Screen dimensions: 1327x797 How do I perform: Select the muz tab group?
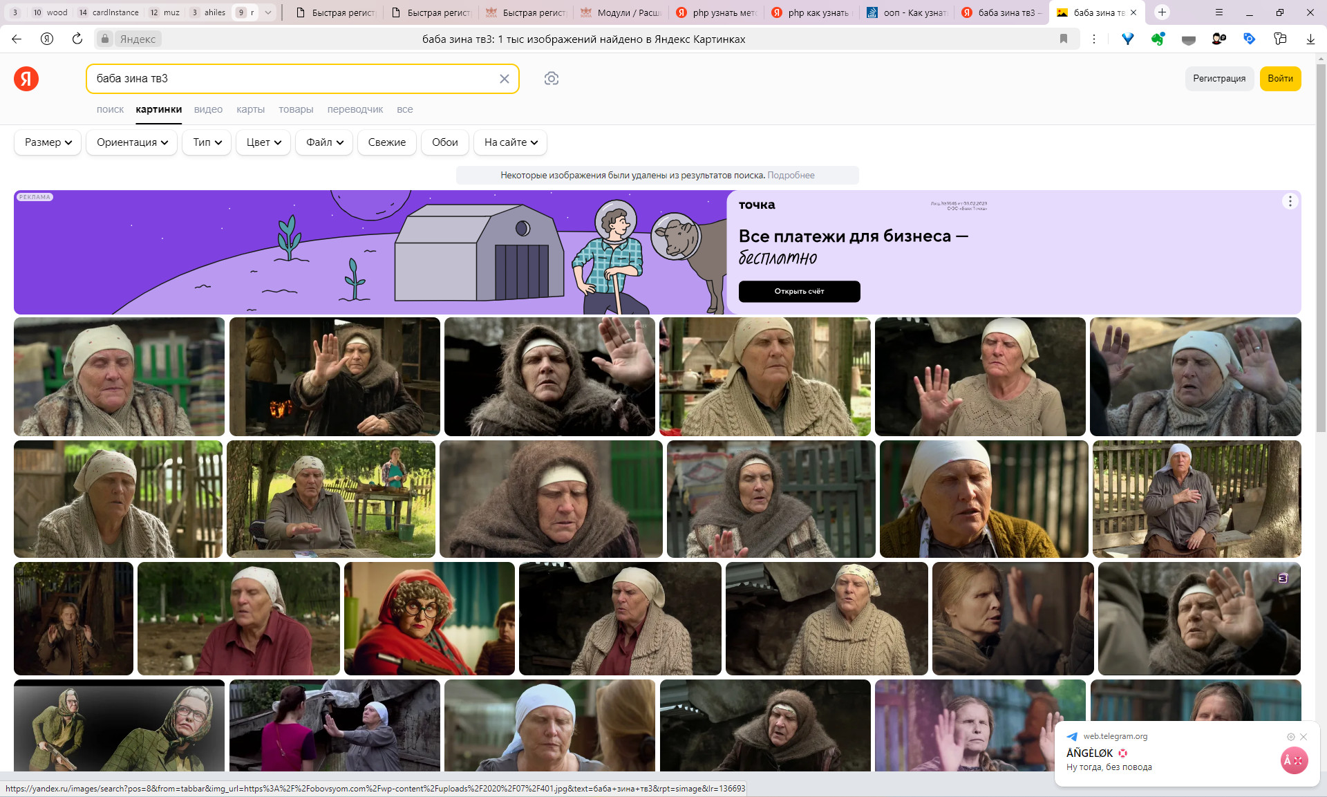point(164,12)
